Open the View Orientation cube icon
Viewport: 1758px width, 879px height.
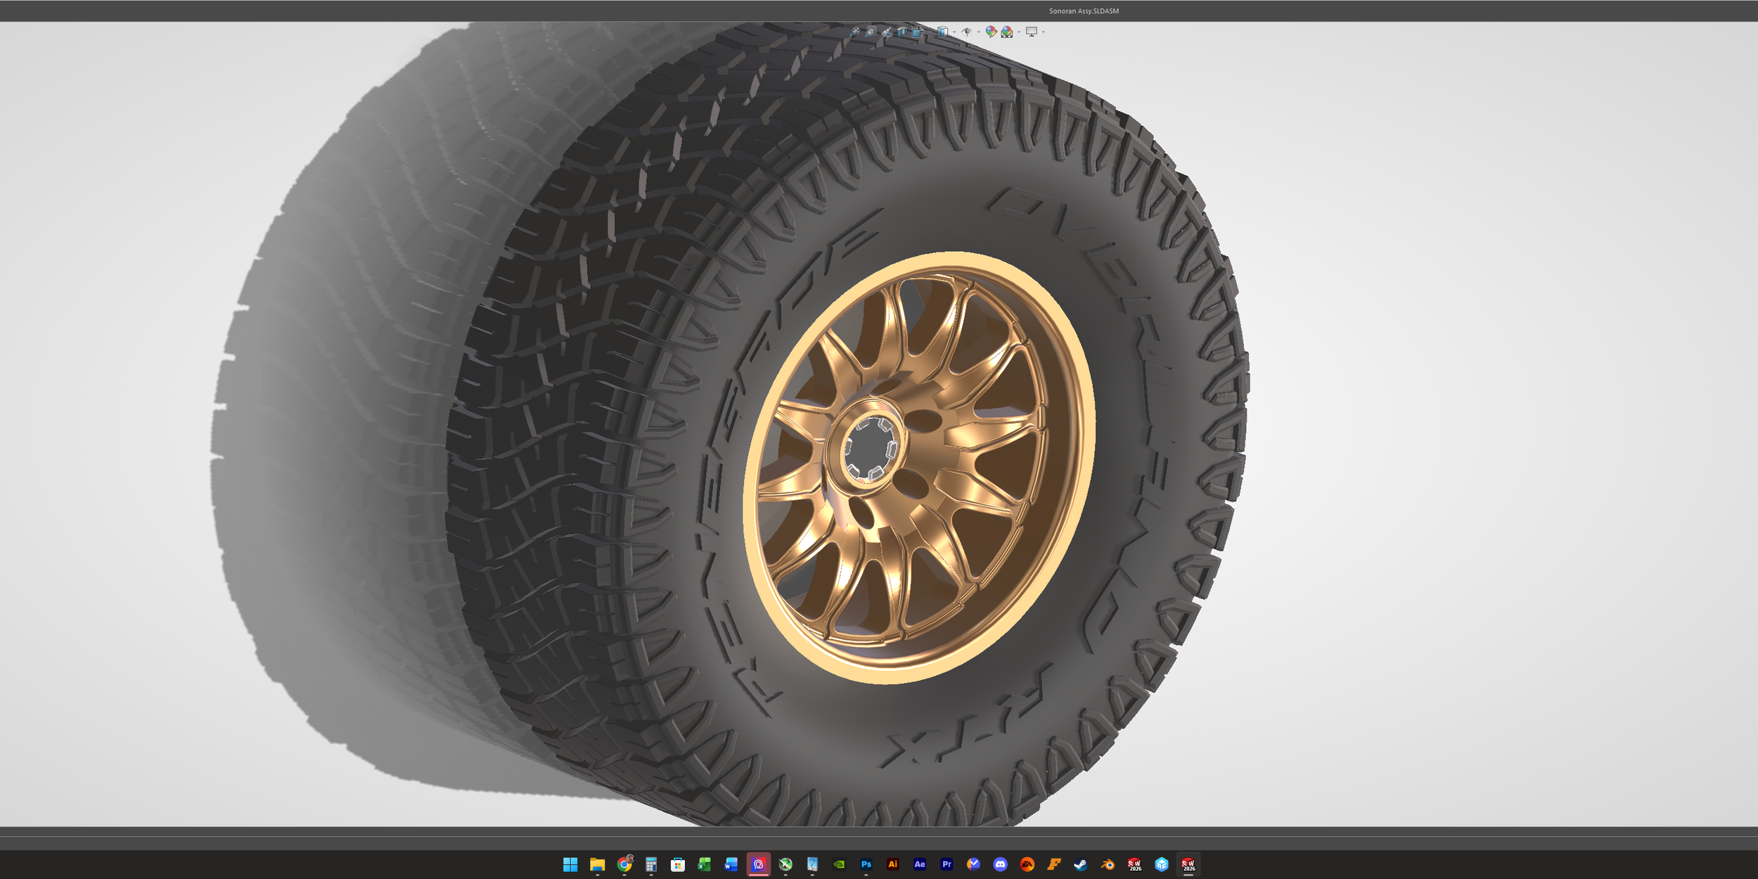pos(918,32)
